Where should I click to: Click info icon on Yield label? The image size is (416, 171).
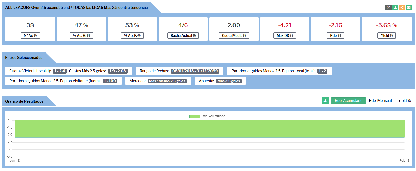pos(391,36)
